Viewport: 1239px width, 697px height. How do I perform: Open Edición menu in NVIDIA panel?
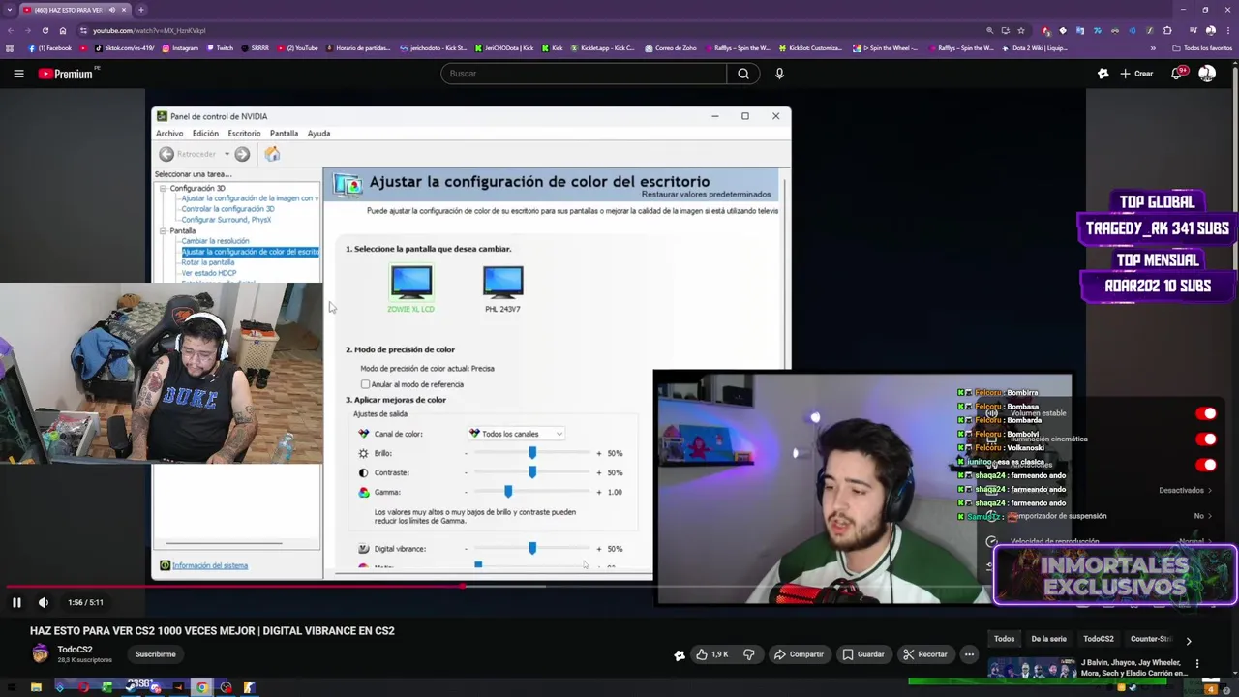coord(205,134)
